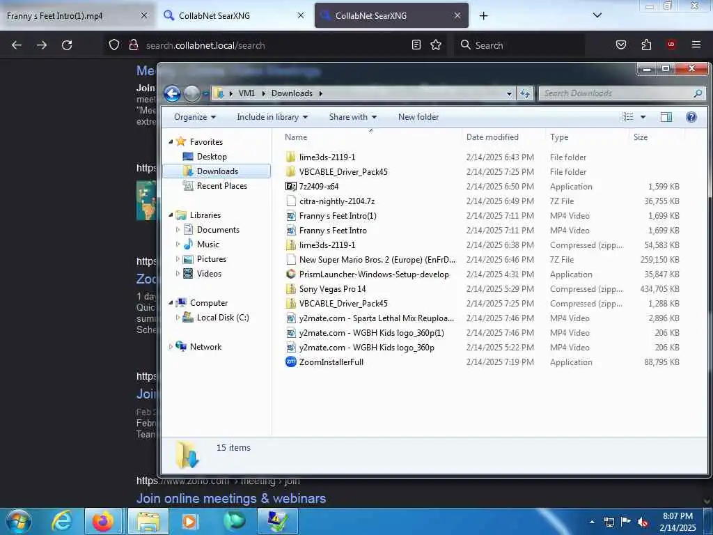Click Firefox back navigation arrow
The width and height of the screenshot is (713, 535).
17,45
